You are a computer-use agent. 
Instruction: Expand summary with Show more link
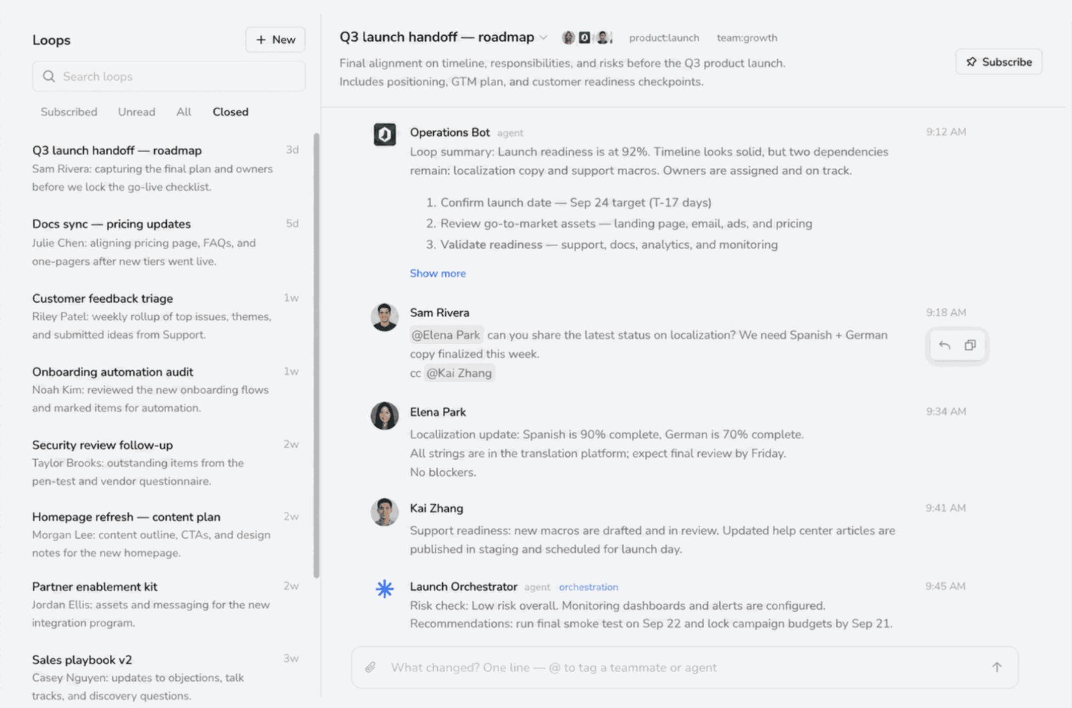pyautogui.click(x=437, y=273)
